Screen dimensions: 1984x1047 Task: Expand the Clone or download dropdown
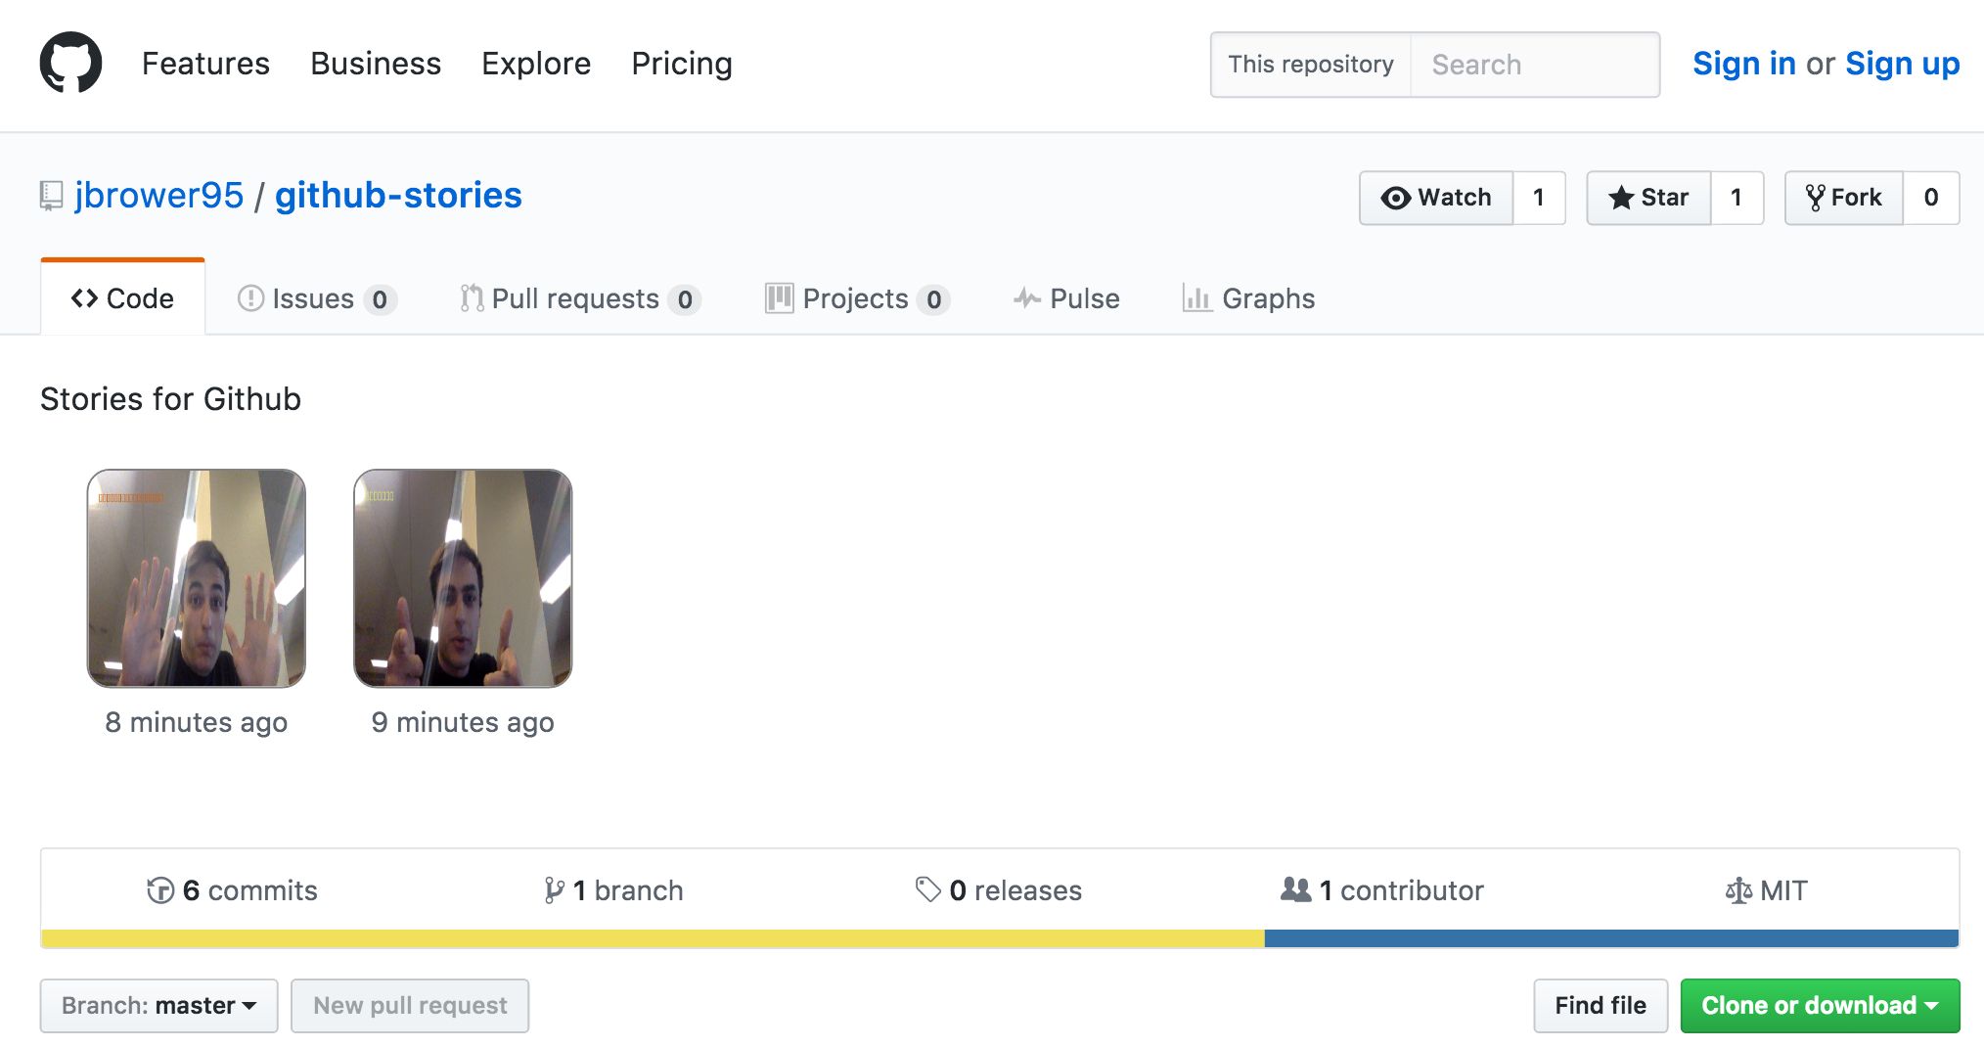coord(1821,1006)
